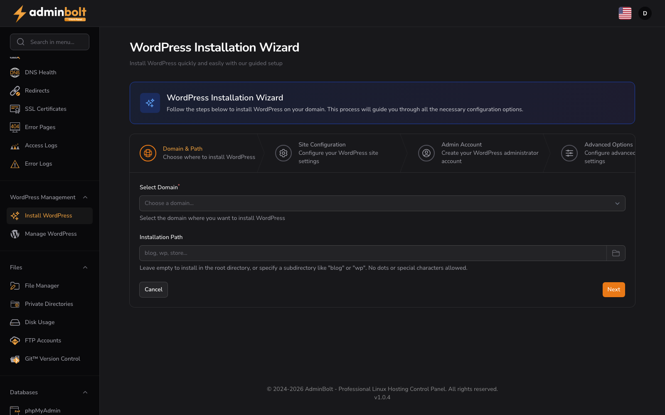Click the 'Select Domain' label

159,187
